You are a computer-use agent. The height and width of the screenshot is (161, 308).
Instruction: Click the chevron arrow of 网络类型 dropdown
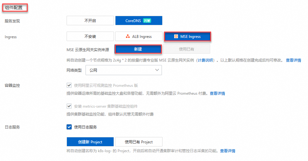(x=157, y=70)
